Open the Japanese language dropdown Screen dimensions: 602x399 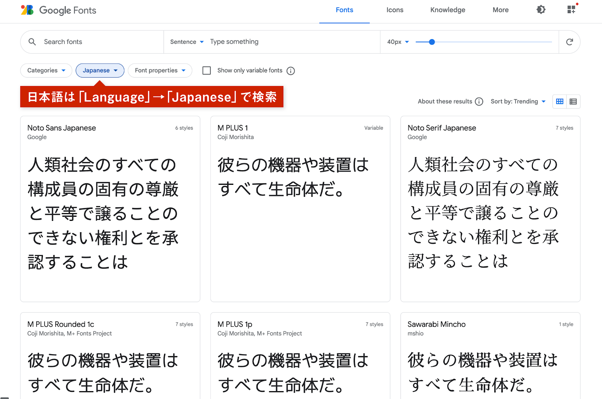[x=100, y=71]
